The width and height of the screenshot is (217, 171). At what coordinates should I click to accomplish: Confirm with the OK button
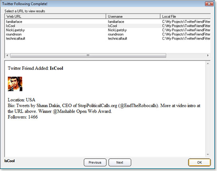[199, 162]
